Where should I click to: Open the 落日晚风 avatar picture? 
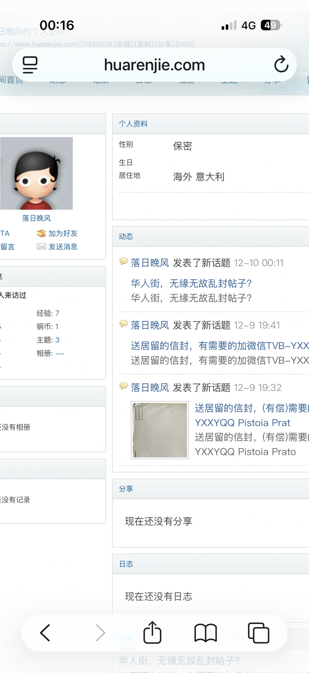[x=37, y=173]
